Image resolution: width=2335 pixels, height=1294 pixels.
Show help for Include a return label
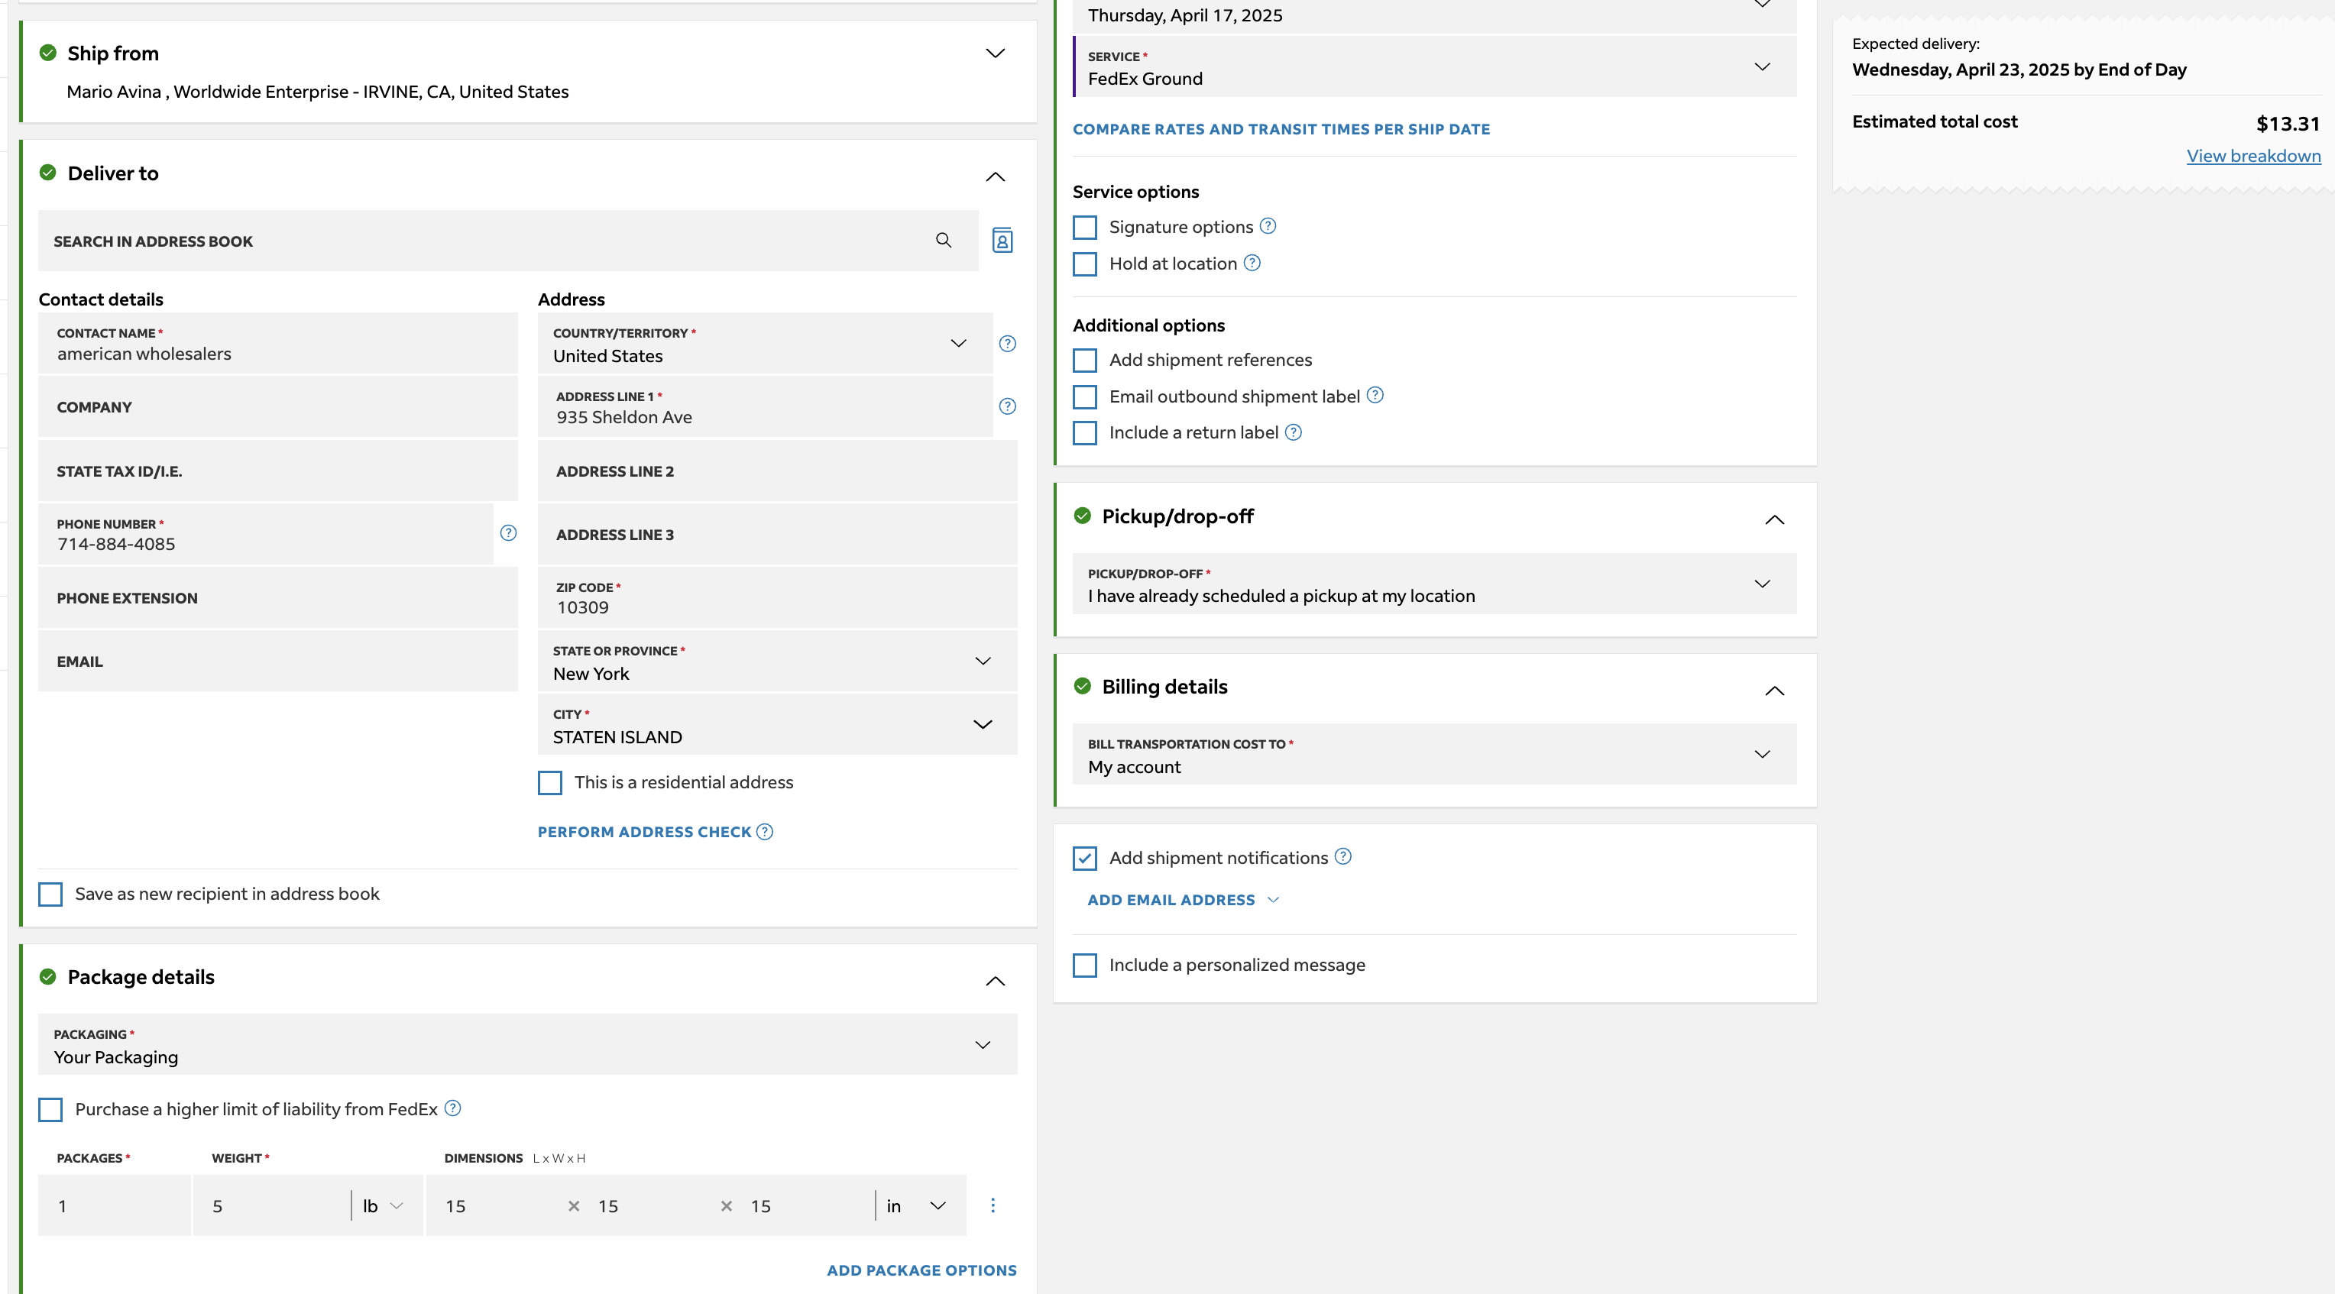click(x=1294, y=432)
